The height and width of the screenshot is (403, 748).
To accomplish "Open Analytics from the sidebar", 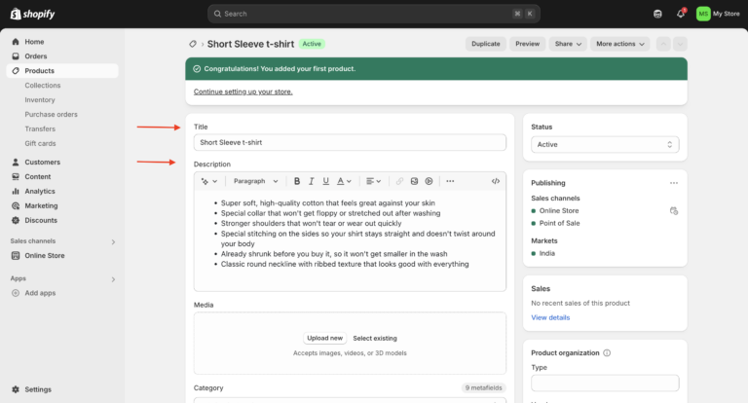I will [x=40, y=191].
